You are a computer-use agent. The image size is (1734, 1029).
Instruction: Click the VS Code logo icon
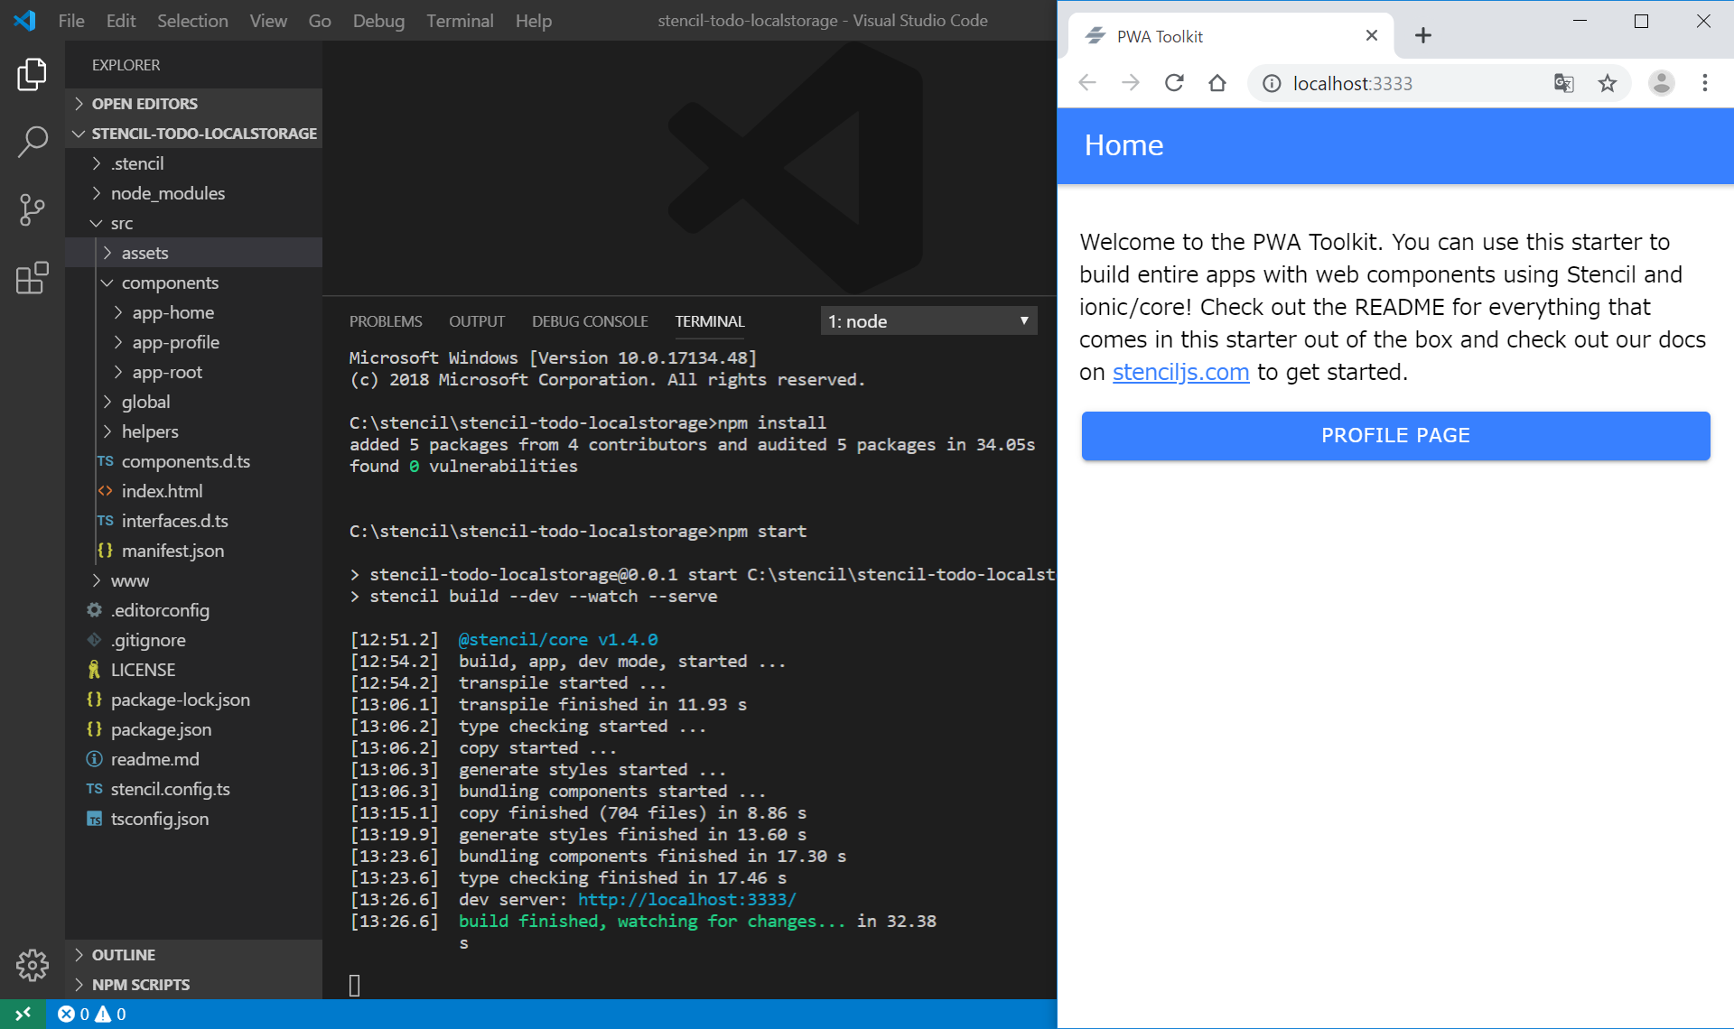(x=24, y=20)
